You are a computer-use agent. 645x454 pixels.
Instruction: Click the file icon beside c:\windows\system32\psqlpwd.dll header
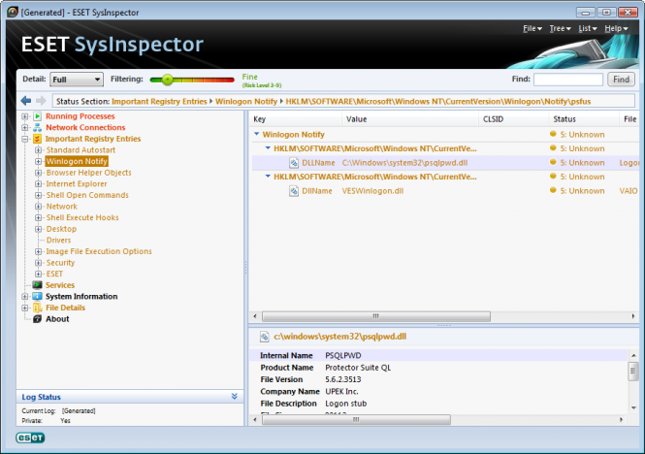coord(265,337)
